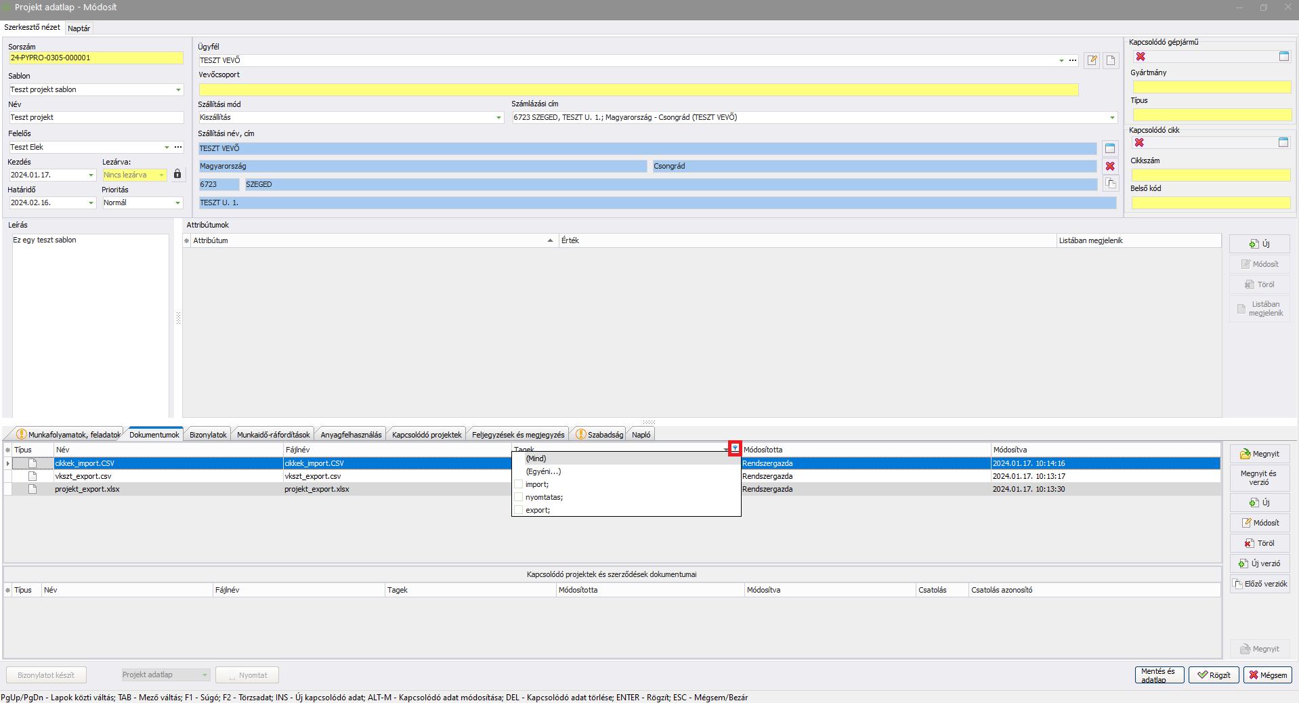The width and height of the screenshot is (1299, 703).
Task: Check the import; filter option
Action: coord(519,484)
